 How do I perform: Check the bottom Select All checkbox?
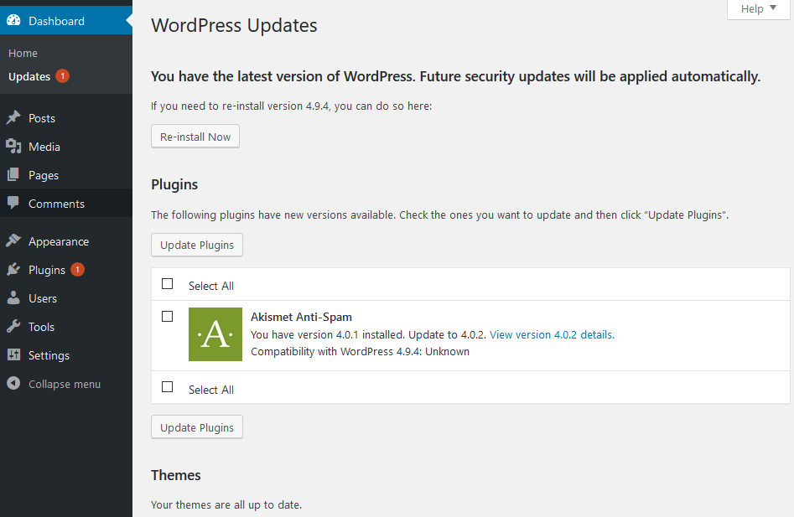(x=167, y=387)
